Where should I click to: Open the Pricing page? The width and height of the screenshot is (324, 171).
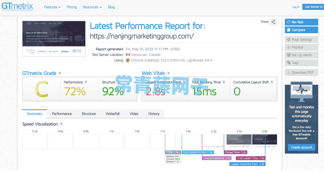[x=72, y=7]
